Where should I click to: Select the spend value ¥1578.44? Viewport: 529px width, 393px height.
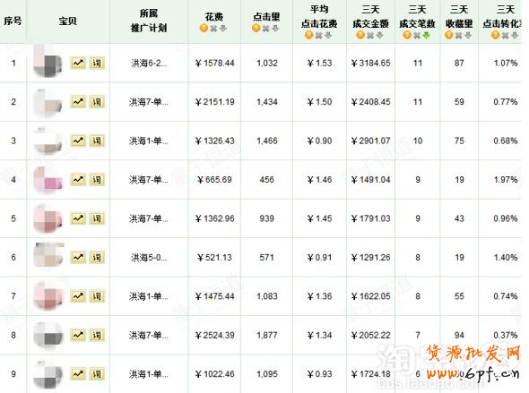[214, 63]
